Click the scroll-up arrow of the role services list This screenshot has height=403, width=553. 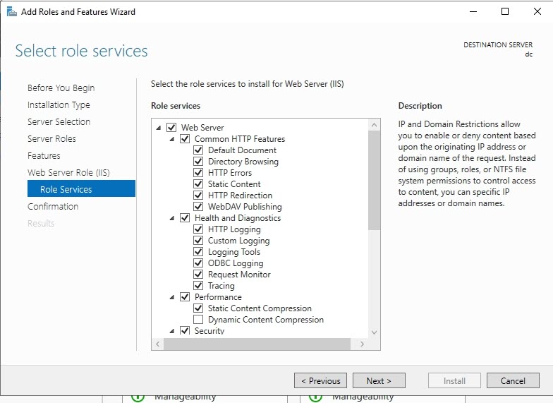pyautogui.click(x=374, y=125)
